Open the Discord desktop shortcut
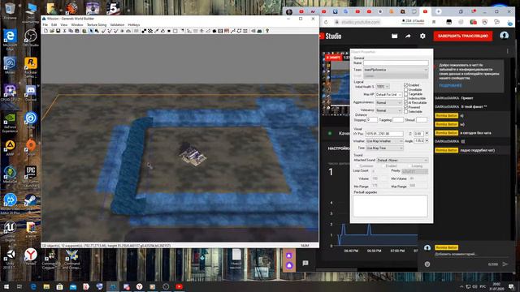This screenshot has width=520, height=292. [31, 92]
